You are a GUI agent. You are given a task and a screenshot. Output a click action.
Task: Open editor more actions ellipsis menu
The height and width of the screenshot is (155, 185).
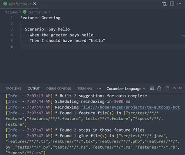click(179, 4)
